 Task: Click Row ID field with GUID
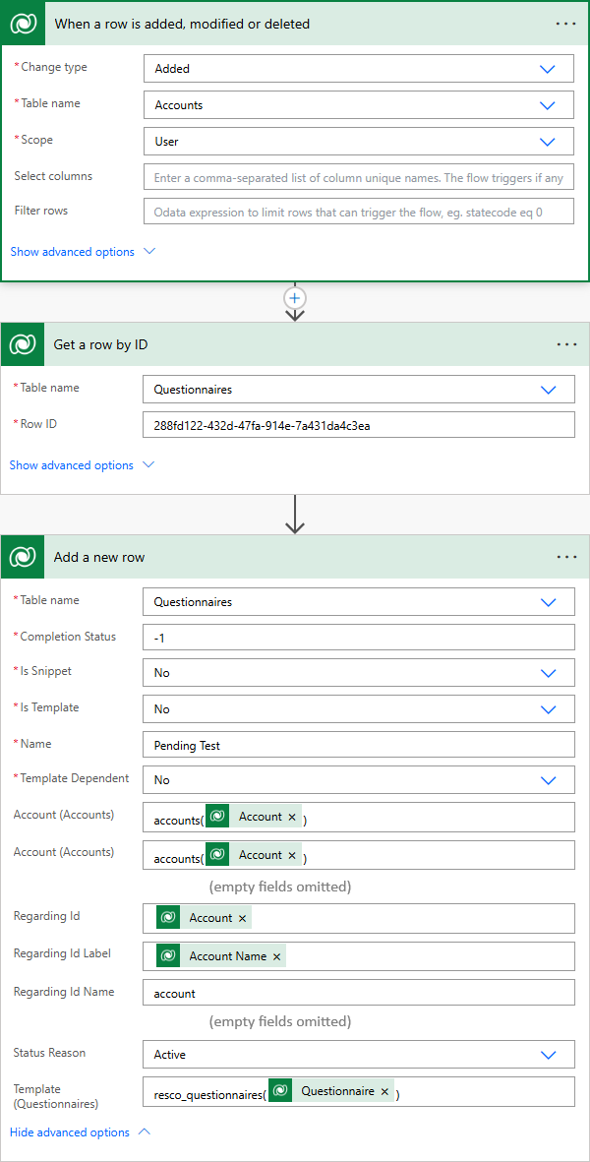[x=359, y=425]
